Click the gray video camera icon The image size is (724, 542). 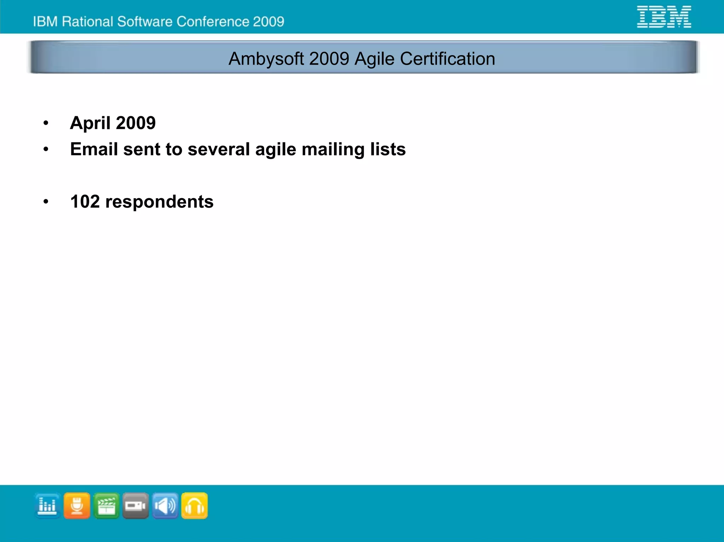pos(136,506)
